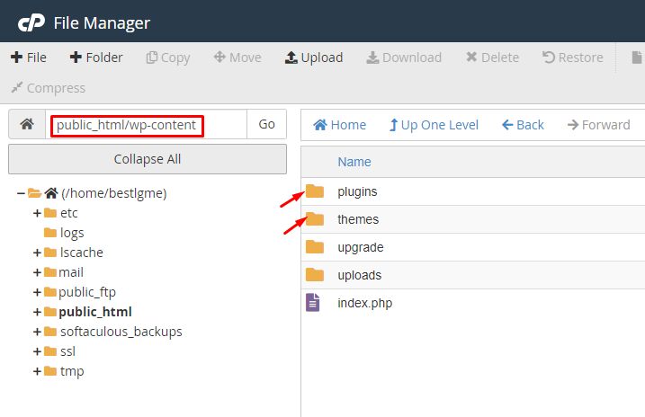Navigate Back
The width and height of the screenshot is (645, 417).
tap(523, 125)
